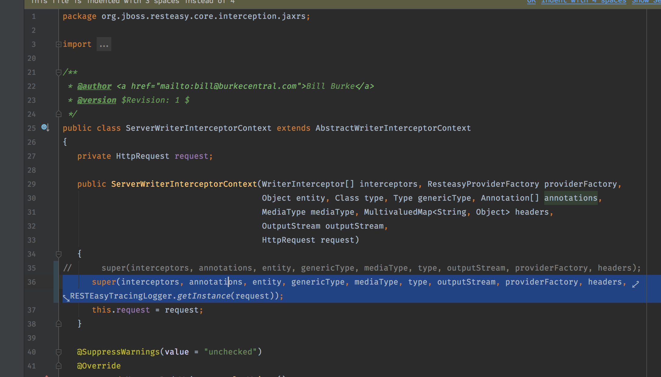Click the 'Indent with 4 spaces' link

pos(583,2)
